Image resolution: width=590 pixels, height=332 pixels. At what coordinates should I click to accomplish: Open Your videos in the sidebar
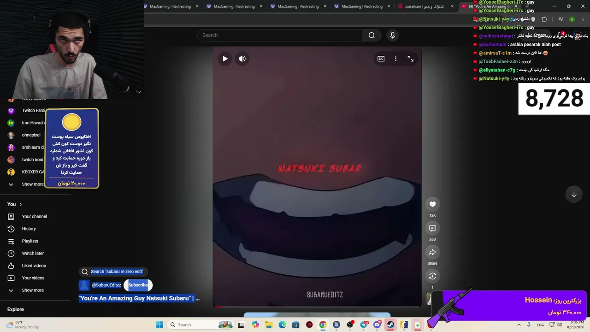point(33,278)
